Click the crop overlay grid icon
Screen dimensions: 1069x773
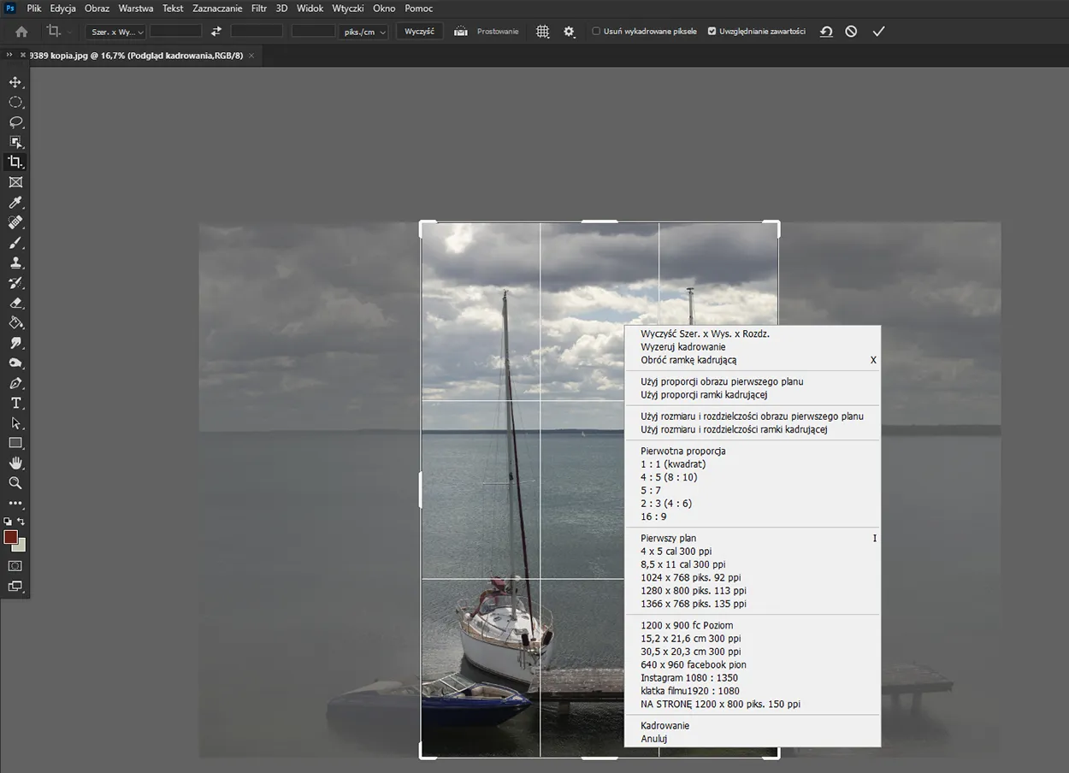point(542,32)
